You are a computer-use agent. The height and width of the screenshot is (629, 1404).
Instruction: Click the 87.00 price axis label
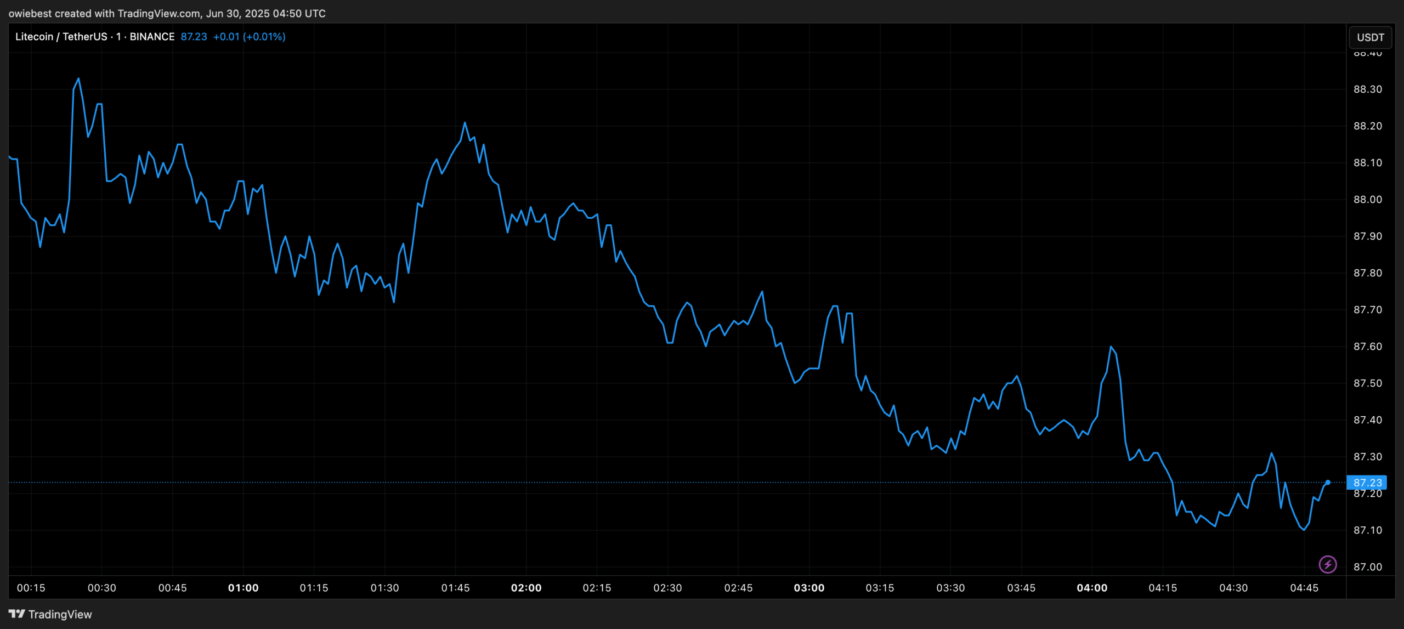[1368, 567]
